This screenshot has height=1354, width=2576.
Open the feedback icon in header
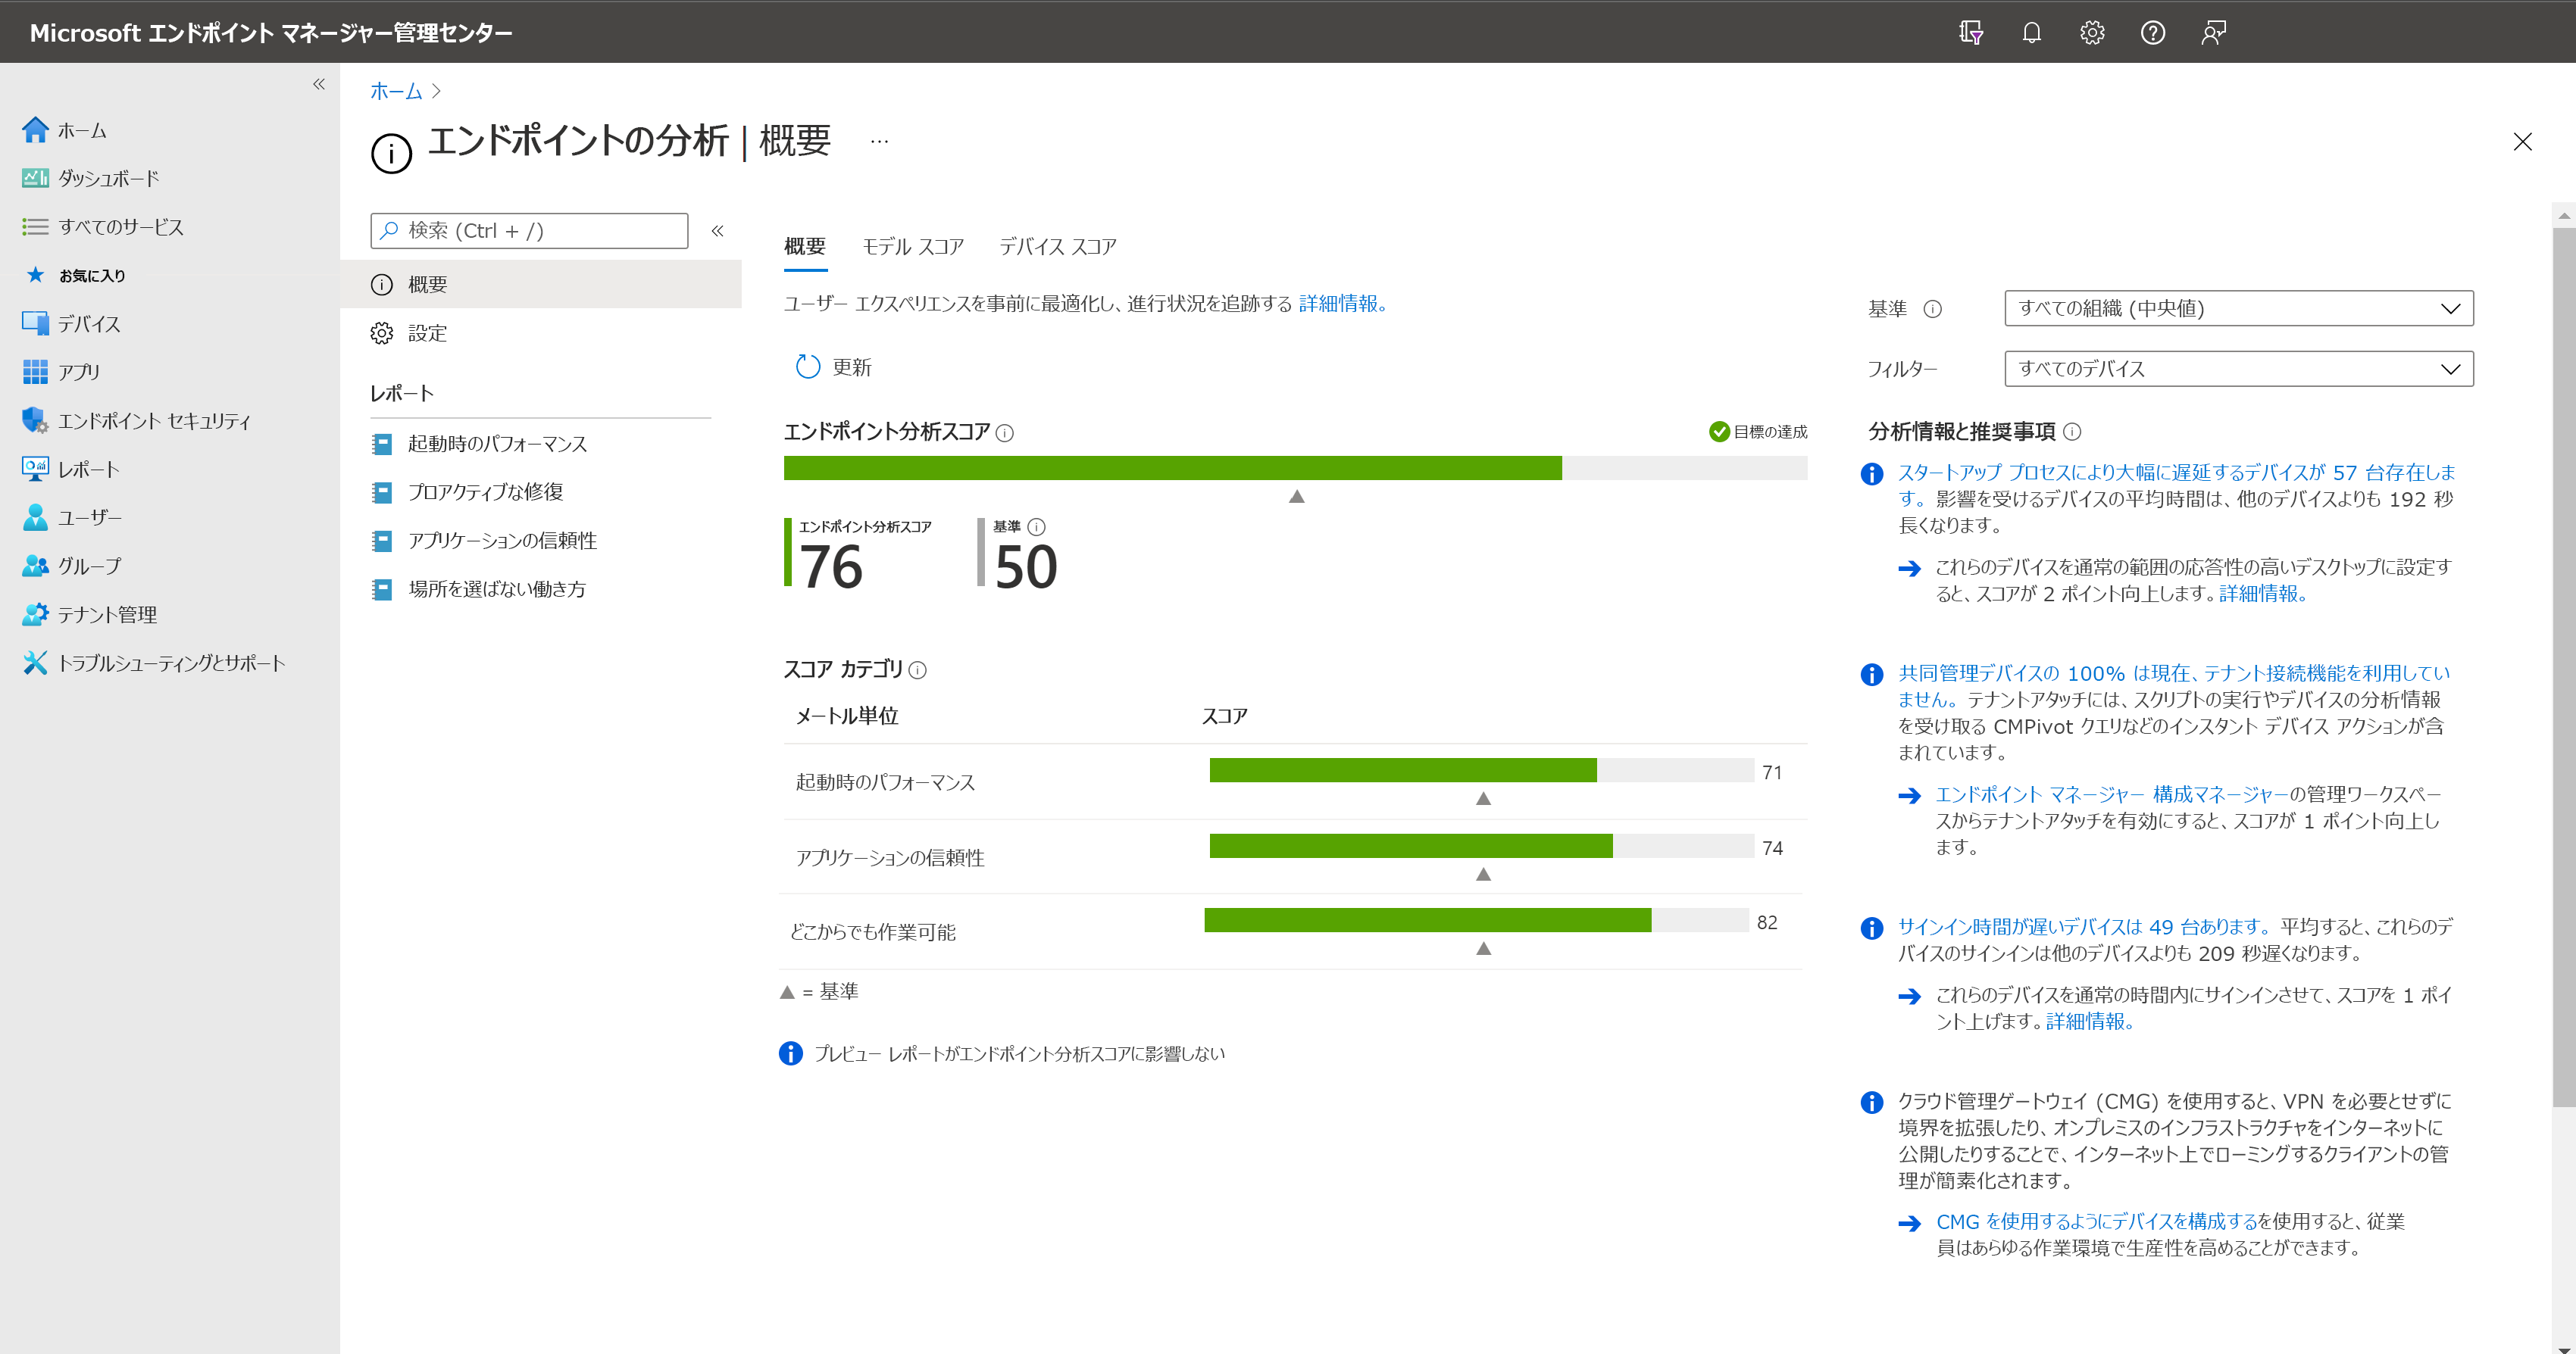click(x=2213, y=33)
